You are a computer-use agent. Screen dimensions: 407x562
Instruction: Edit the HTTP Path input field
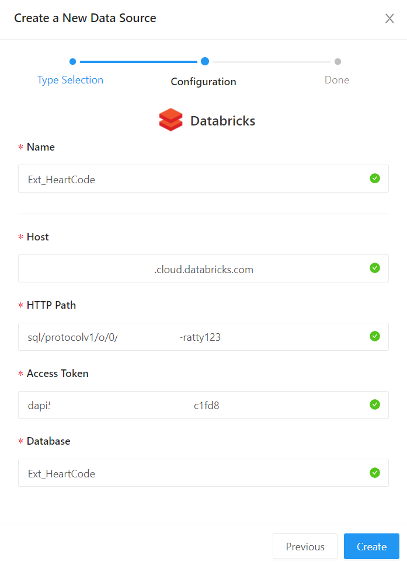coord(193,337)
